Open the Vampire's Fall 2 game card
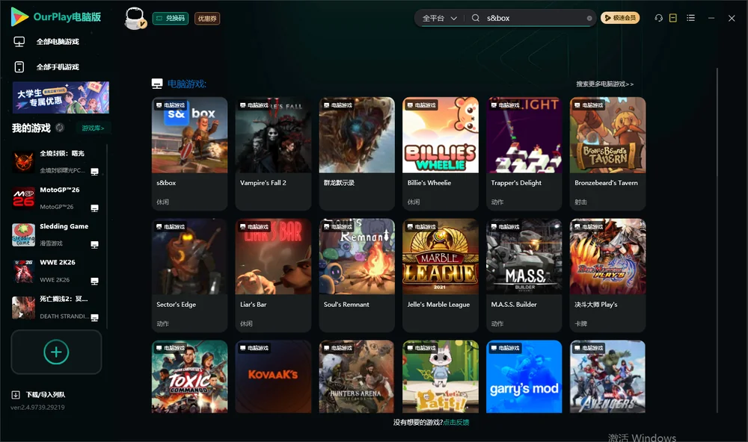The height and width of the screenshot is (442, 748). [x=273, y=153]
